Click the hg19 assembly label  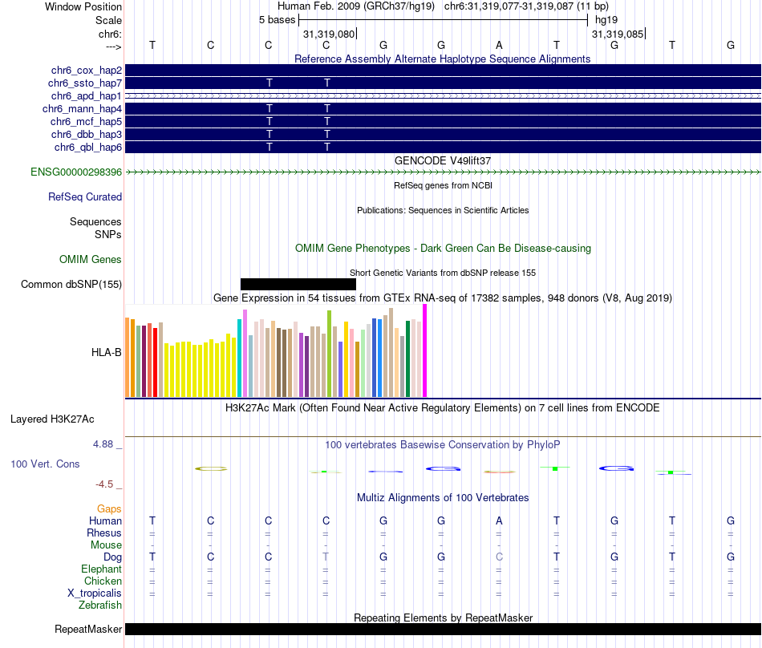(606, 20)
